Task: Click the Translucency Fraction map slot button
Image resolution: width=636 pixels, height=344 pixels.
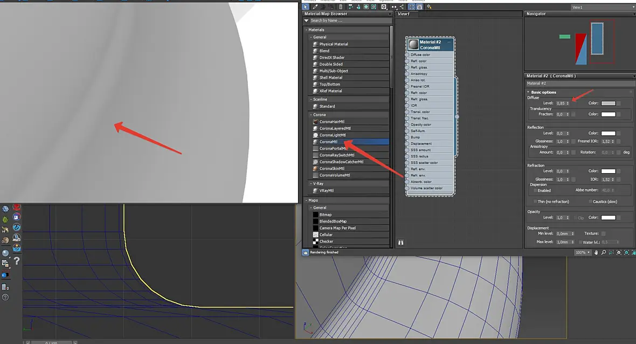Action: (573, 114)
